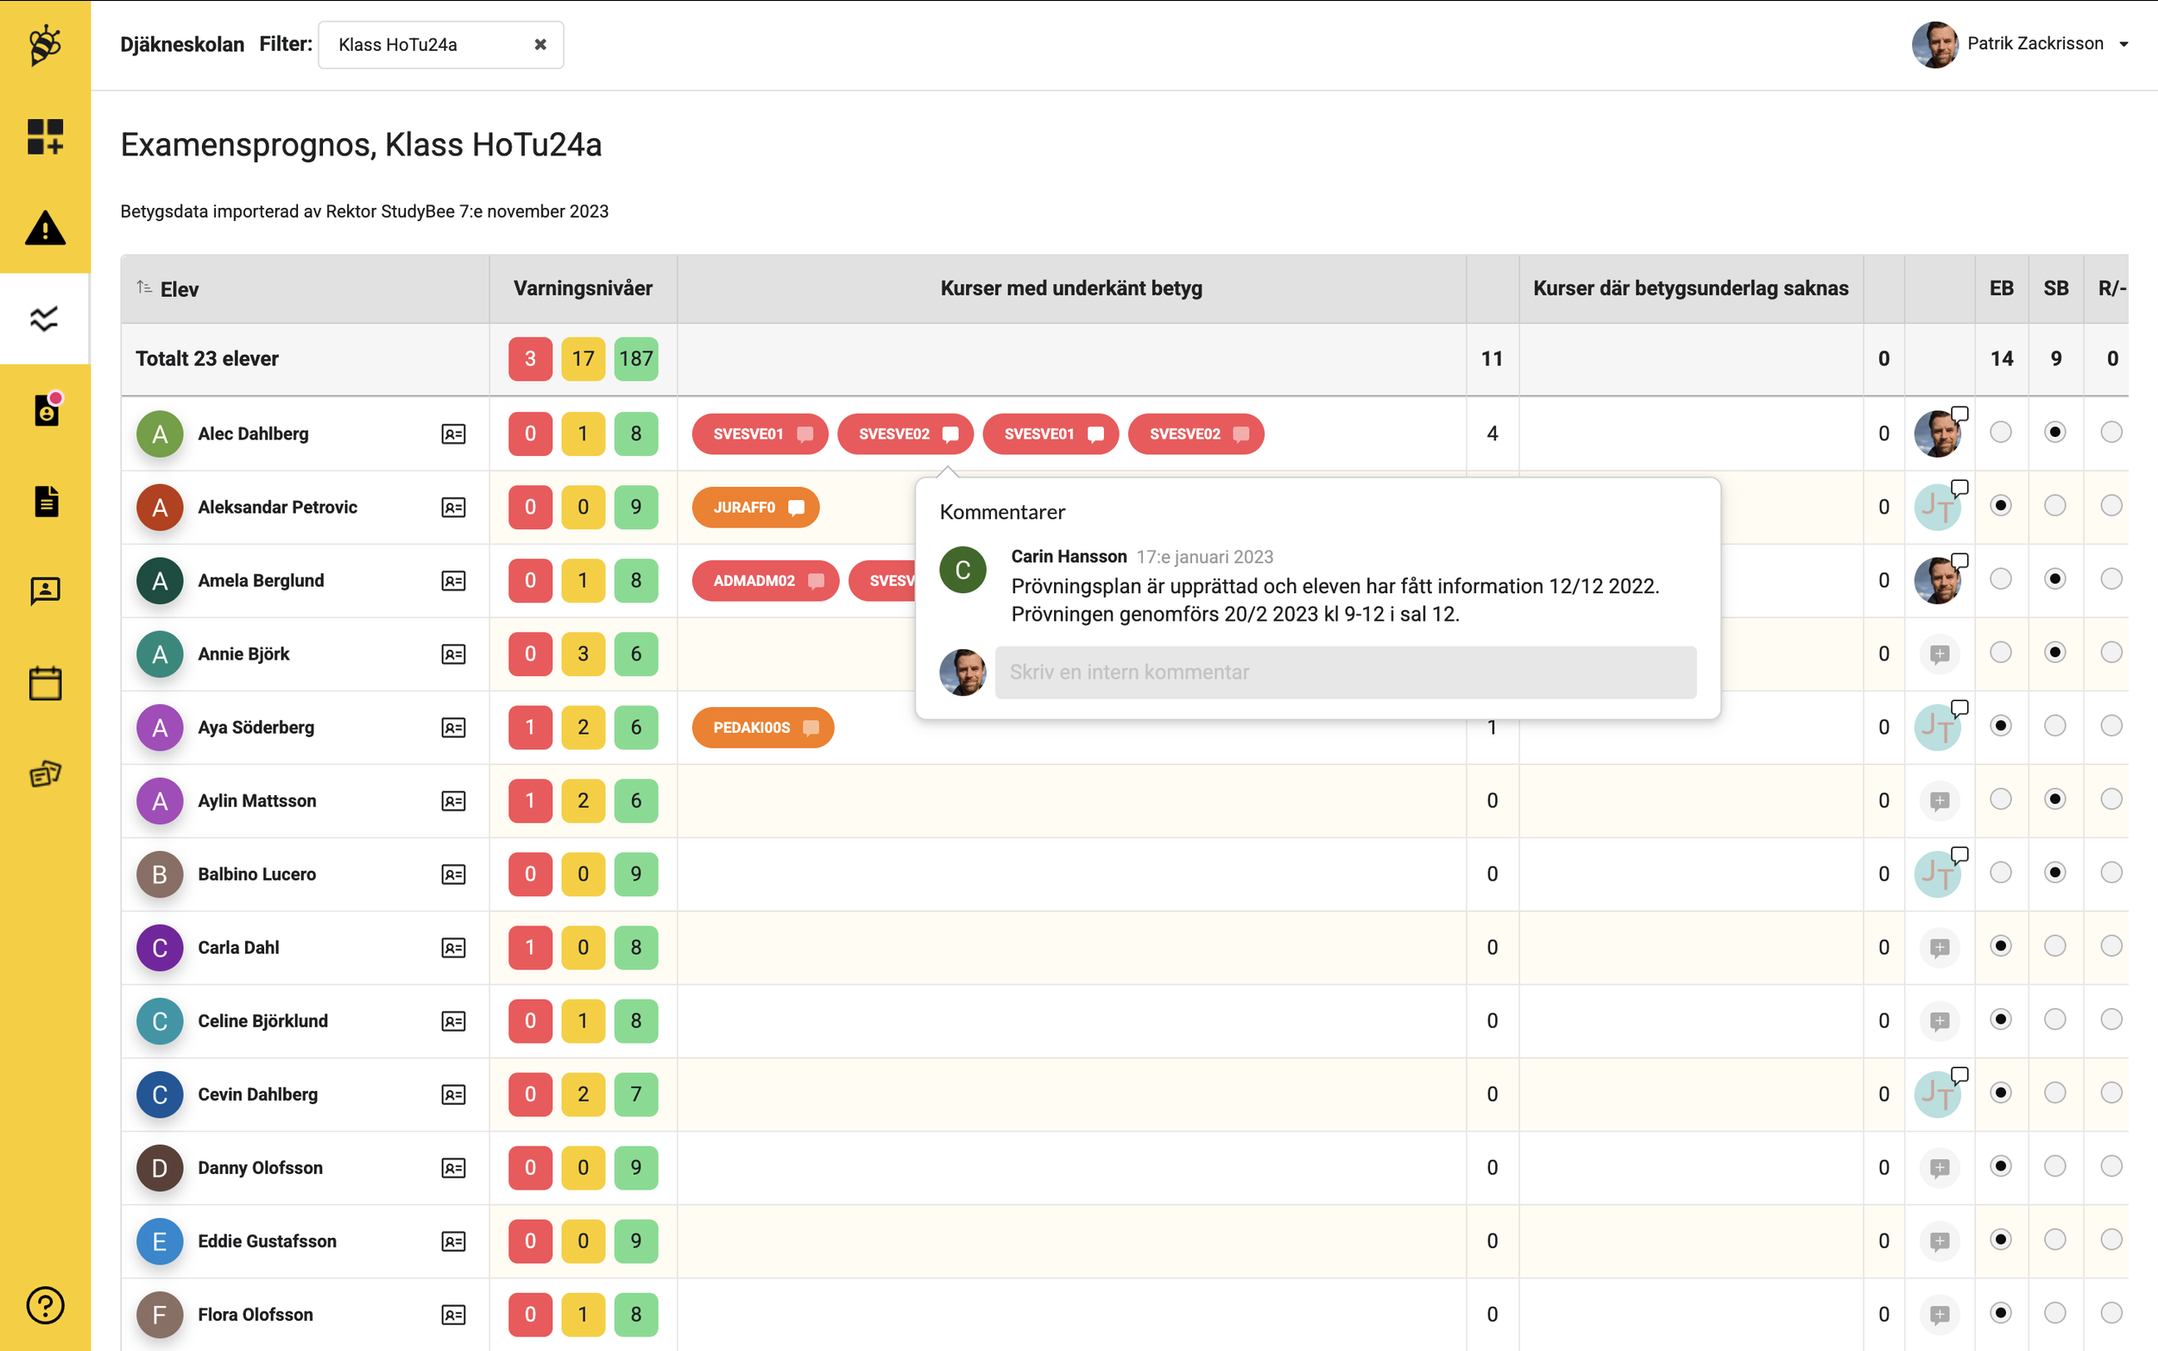Viewport: 2158px width, 1351px height.
Task: Clear the Klass HoTu24a filter
Action: click(x=540, y=45)
